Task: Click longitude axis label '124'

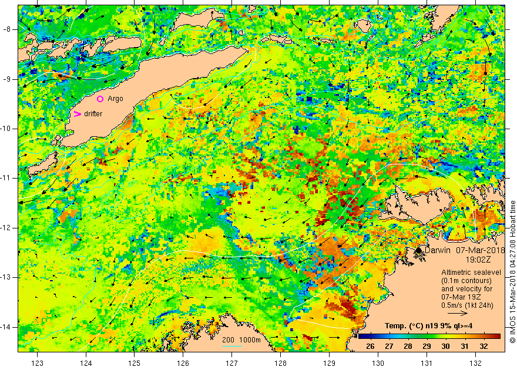Action: 86,364
